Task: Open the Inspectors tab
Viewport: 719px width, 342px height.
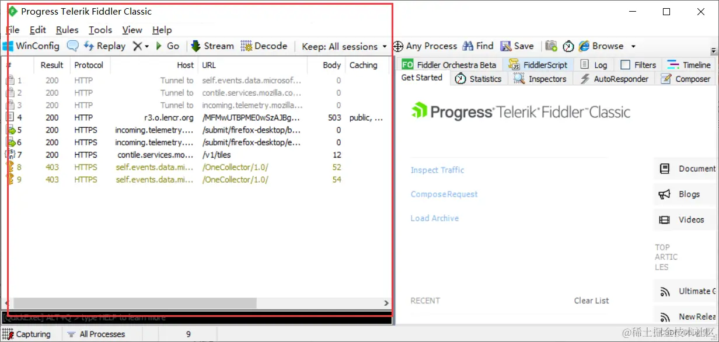Action: (540, 79)
